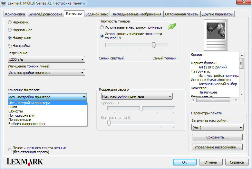Click summary list scroll down arrow
This screenshot has width=252, height=169.
tap(242, 94)
